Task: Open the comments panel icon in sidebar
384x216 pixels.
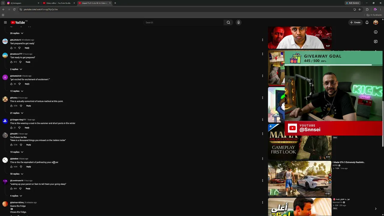Action: (x=376, y=42)
